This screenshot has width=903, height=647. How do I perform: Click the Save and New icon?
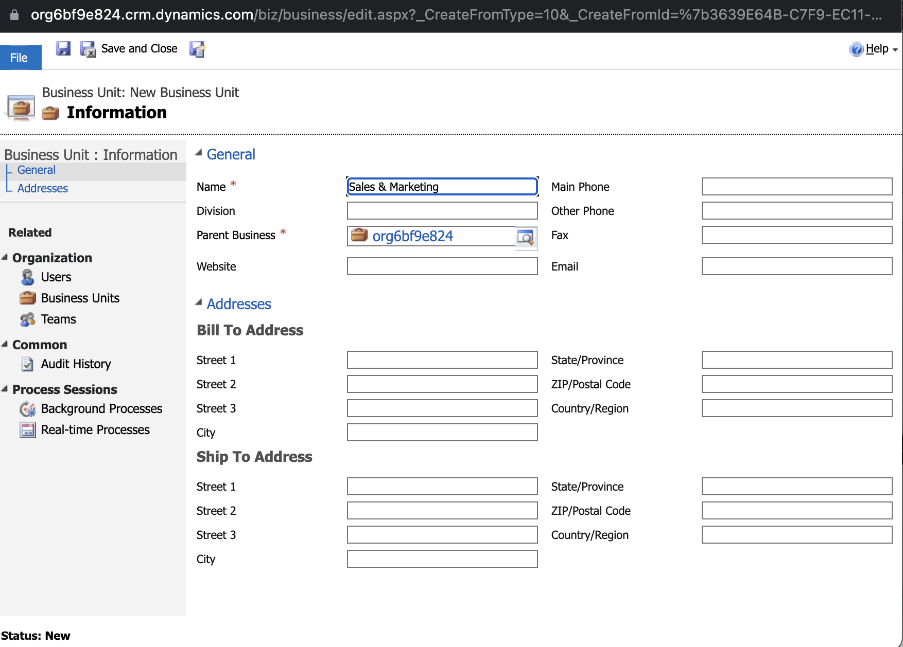pos(197,49)
